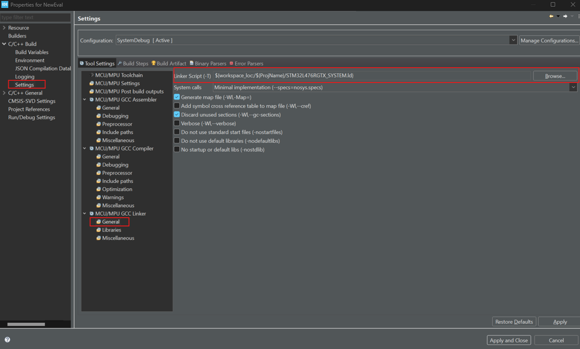The width and height of the screenshot is (580, 349).
Task: Select Project References item
Action: click(x=29, y=109)
